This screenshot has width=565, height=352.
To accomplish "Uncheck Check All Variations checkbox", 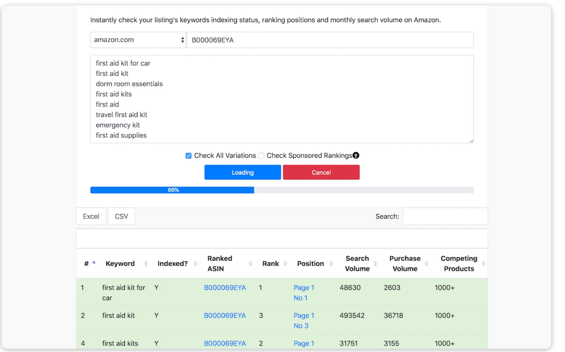I will tap(188, 156).
